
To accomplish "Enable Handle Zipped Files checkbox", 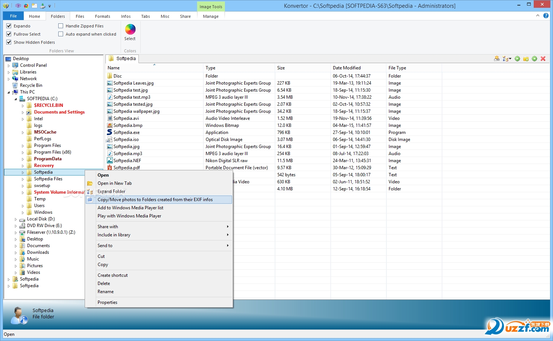I will coord(61,26).
